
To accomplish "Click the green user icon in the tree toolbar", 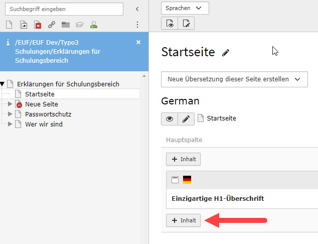I will pyautogui.click(x=93, y=25).
